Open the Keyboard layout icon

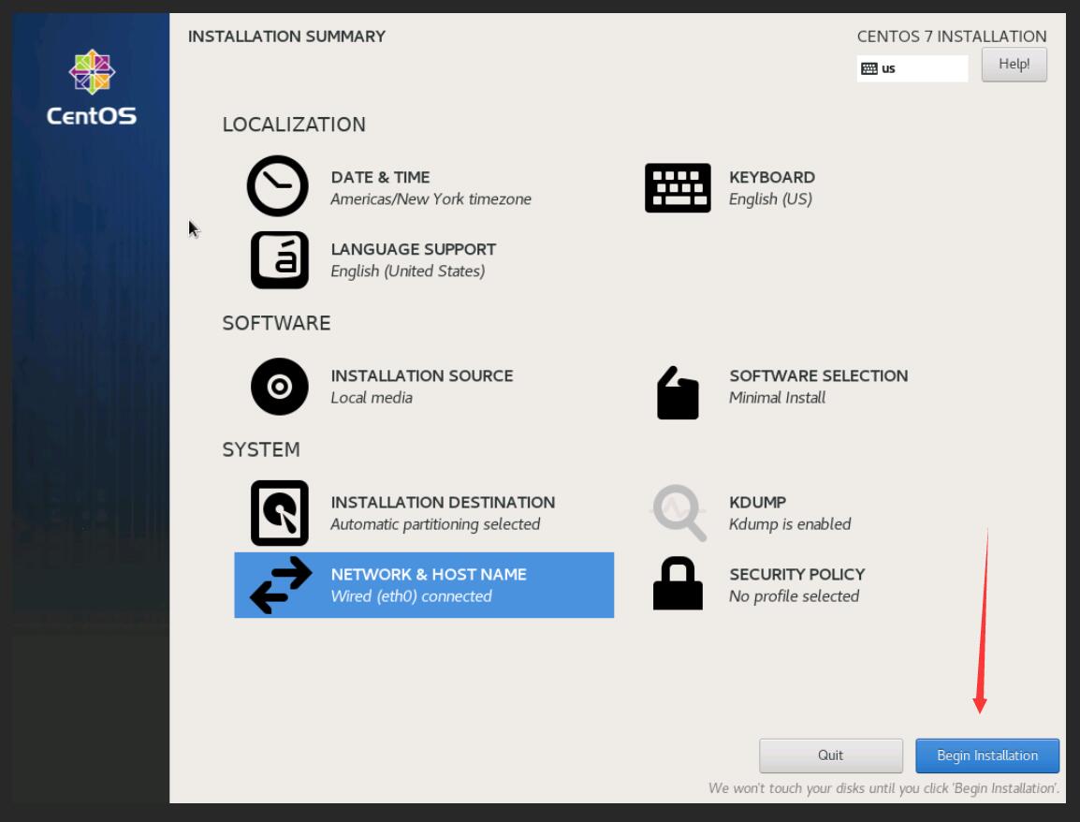[x=678, y=187]
